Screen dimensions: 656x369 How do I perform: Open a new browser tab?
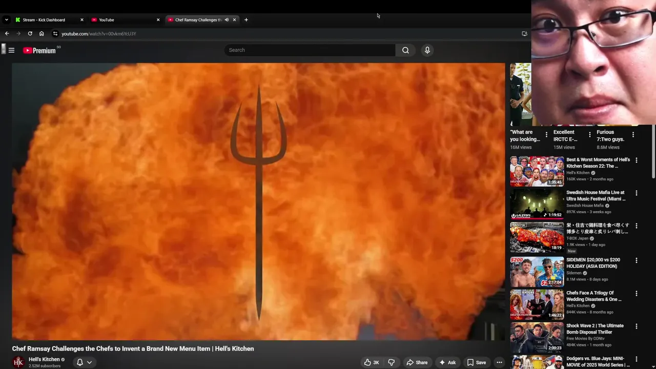[x=246, y=20]
